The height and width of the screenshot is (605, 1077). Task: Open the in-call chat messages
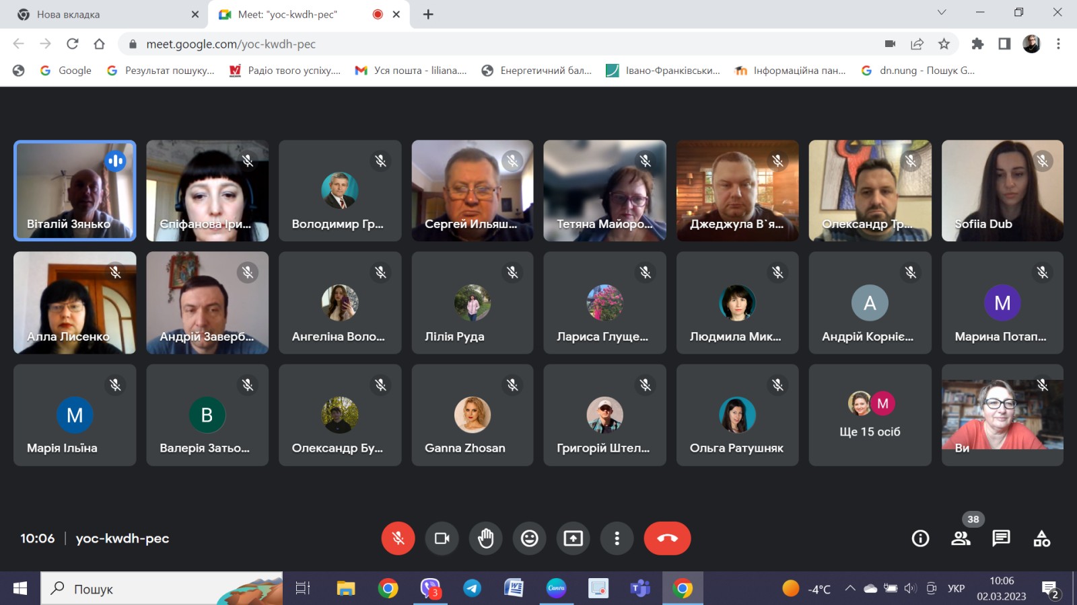[1001, 538]
